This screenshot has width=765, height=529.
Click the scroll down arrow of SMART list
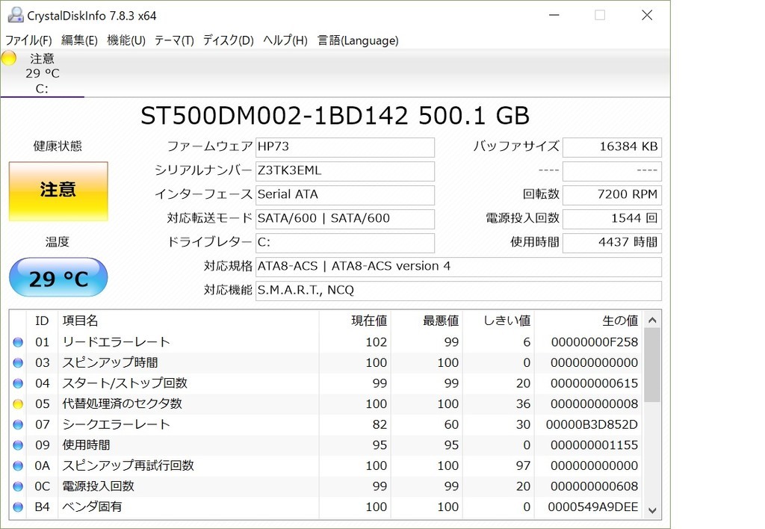click(652, 510)
